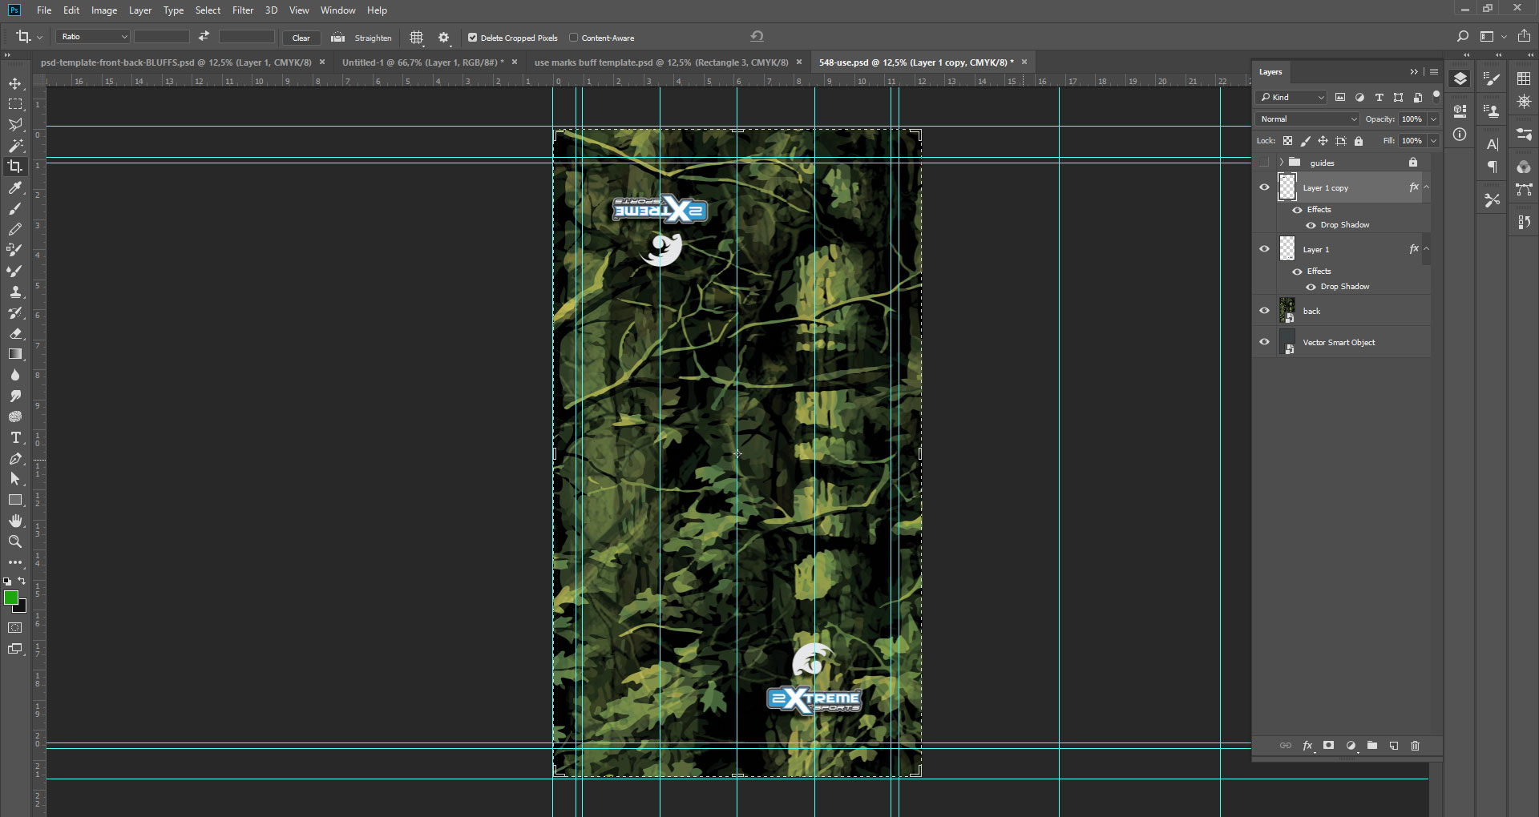This screenshot has width=1539, height=817.
Task: Select the Magic Wand tool
Action: (15, 146)
